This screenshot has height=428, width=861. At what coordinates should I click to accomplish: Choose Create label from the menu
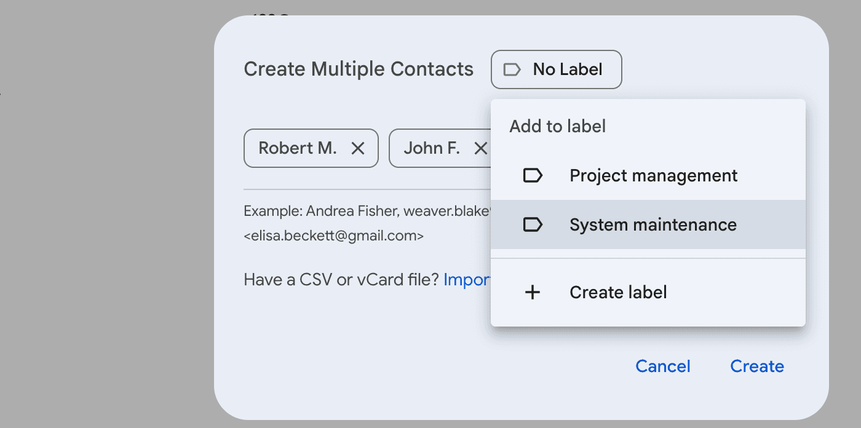click(617, 292)
